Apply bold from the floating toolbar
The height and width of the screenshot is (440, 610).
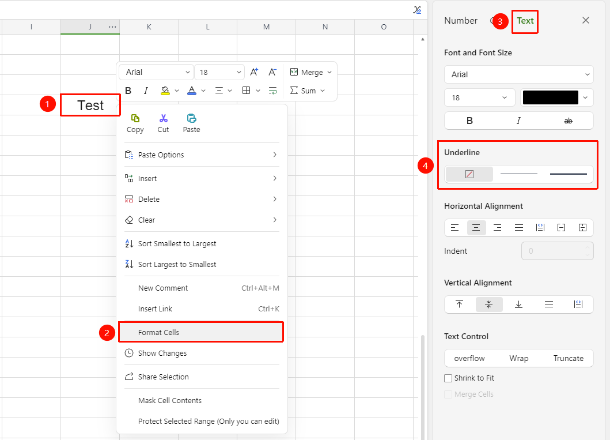[x=128, y=91]
